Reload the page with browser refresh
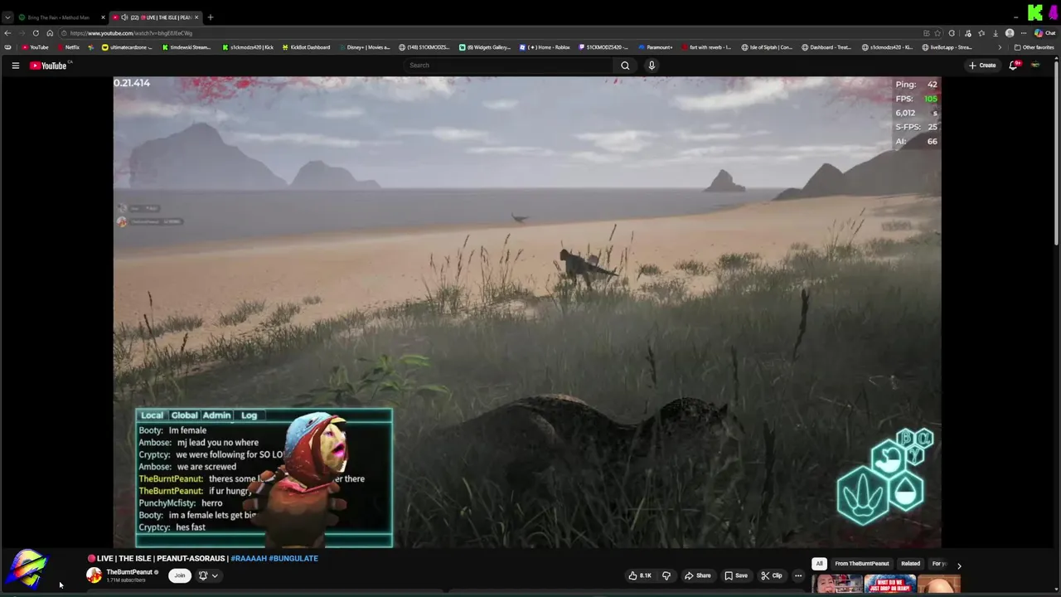Viewport: 1061px width, 597px height. pos(36,33)
